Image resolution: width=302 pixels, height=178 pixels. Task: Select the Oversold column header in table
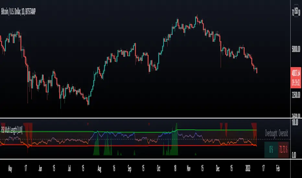tap(283, 133)
